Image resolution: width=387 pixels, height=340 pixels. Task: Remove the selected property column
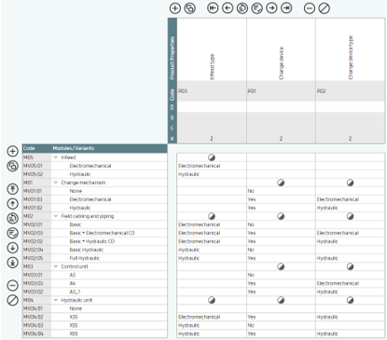tap(310, 8)
